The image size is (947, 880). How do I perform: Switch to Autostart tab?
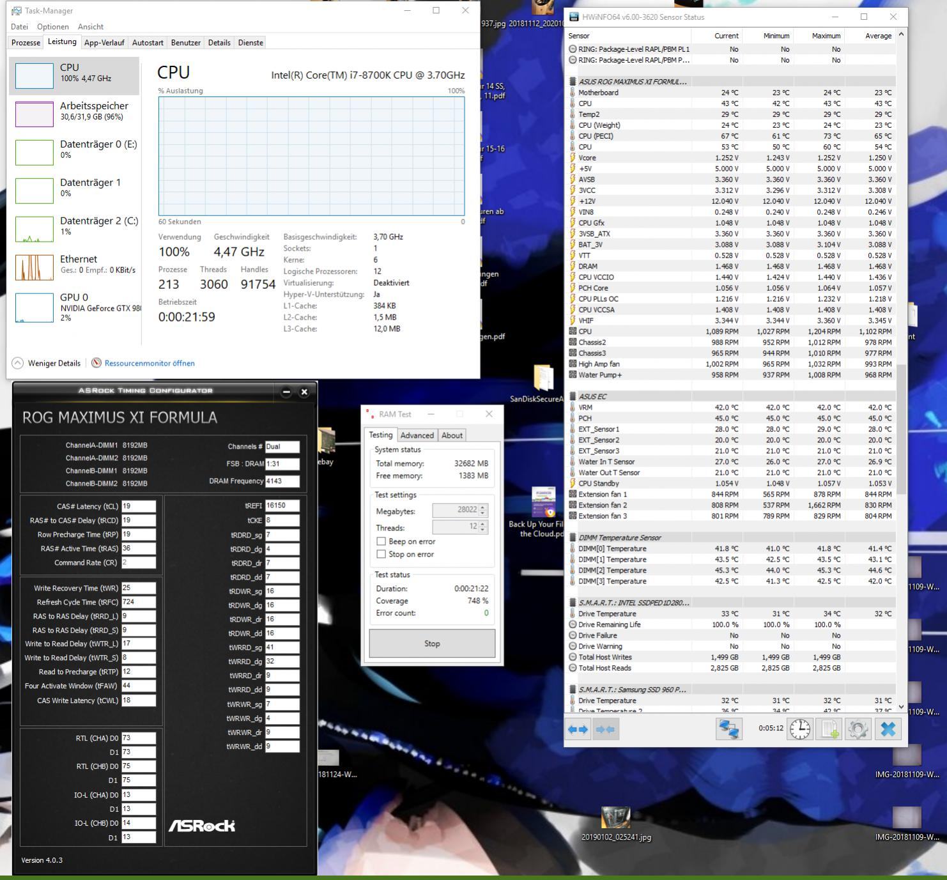point(148,43)
